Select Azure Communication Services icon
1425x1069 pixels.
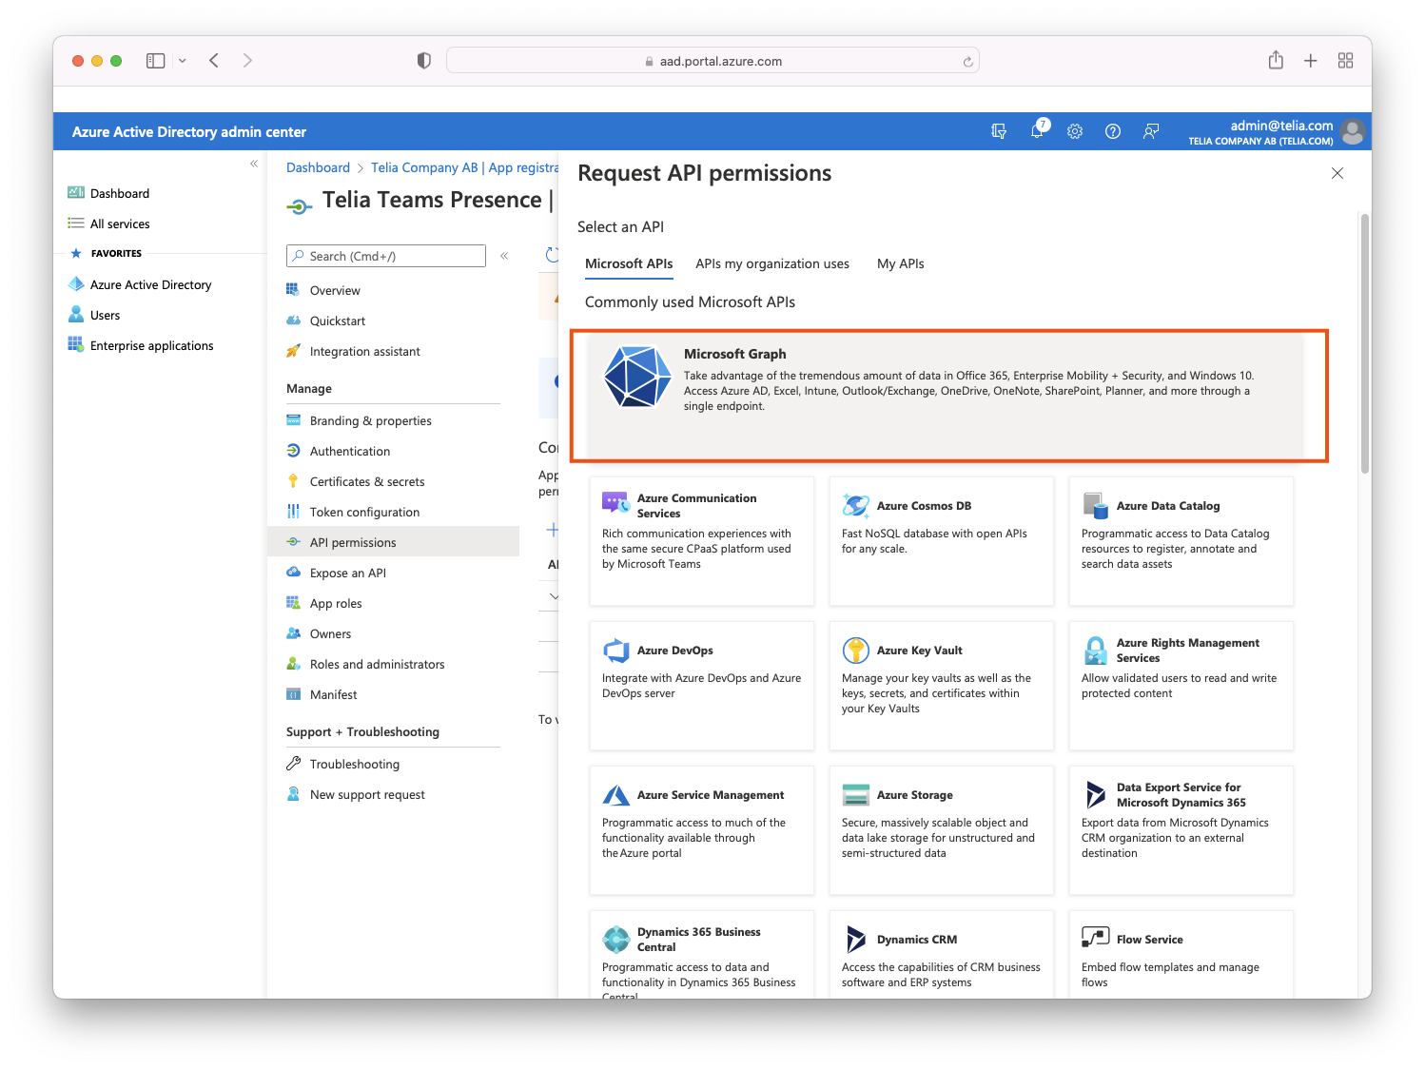coord(615,504)
